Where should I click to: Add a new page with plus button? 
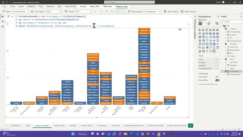coord(191,126)
